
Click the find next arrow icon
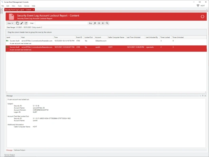click(99, 23)
